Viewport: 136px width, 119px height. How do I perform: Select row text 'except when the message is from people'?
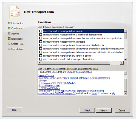[63, 31]
